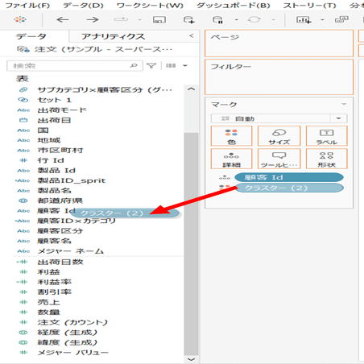
Task: Click the save icon in toolbar
Action: click(x=159, y=19)
